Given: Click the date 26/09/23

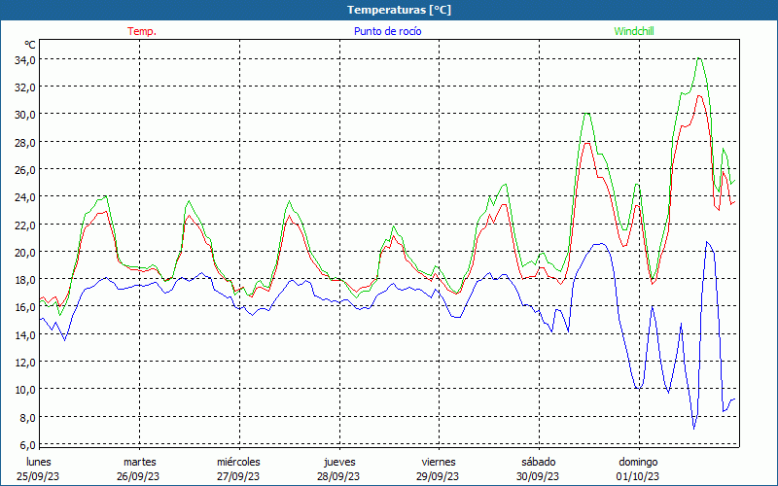Looking at the screenshot, I should coord(138,476).
